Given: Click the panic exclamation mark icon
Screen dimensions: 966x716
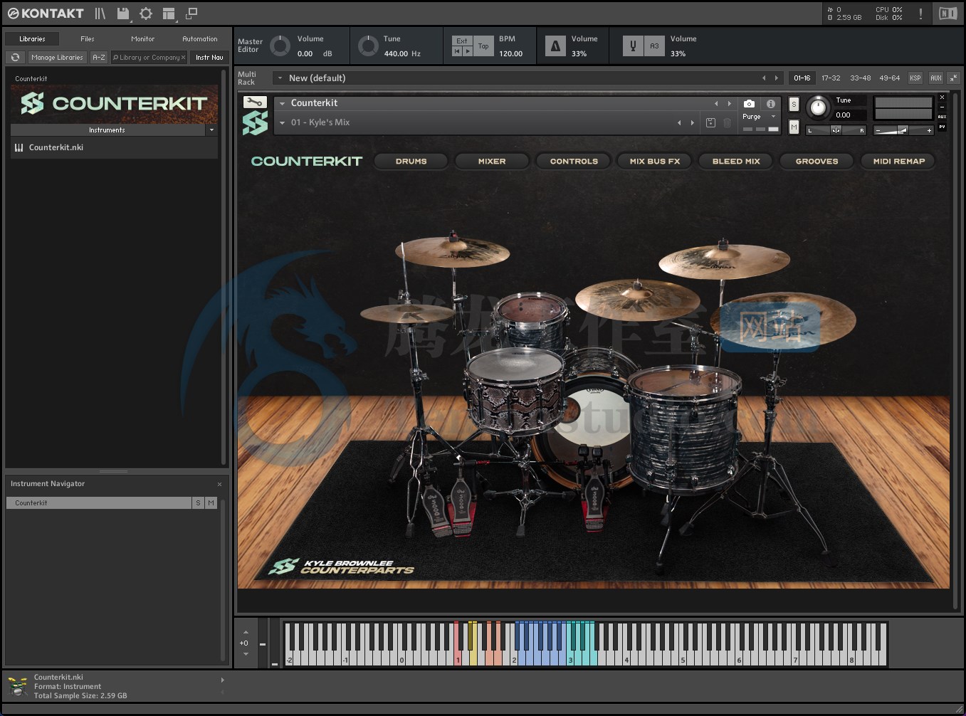Looking at the screenshot, I should tap(920, 14).
